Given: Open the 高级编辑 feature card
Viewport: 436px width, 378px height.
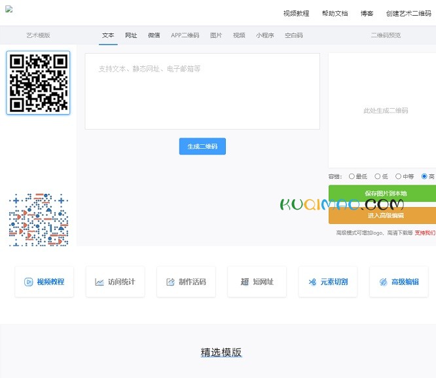Looking at the screenshot, I should 399,282.
